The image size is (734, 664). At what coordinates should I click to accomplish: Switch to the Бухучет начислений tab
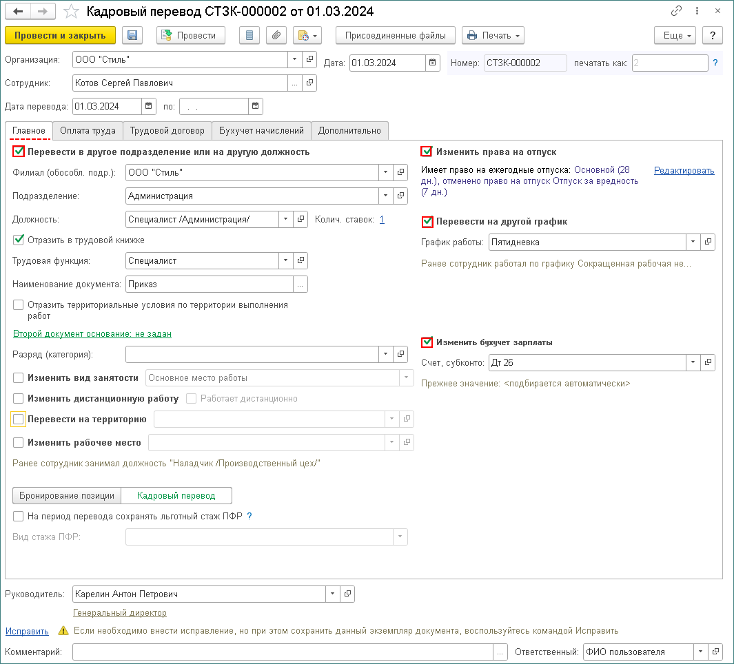pyautogui.click(x=261, y=131)
